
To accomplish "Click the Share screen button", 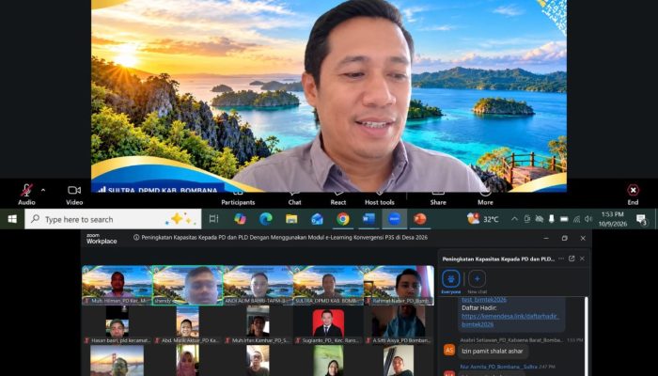I will (438, 199).
